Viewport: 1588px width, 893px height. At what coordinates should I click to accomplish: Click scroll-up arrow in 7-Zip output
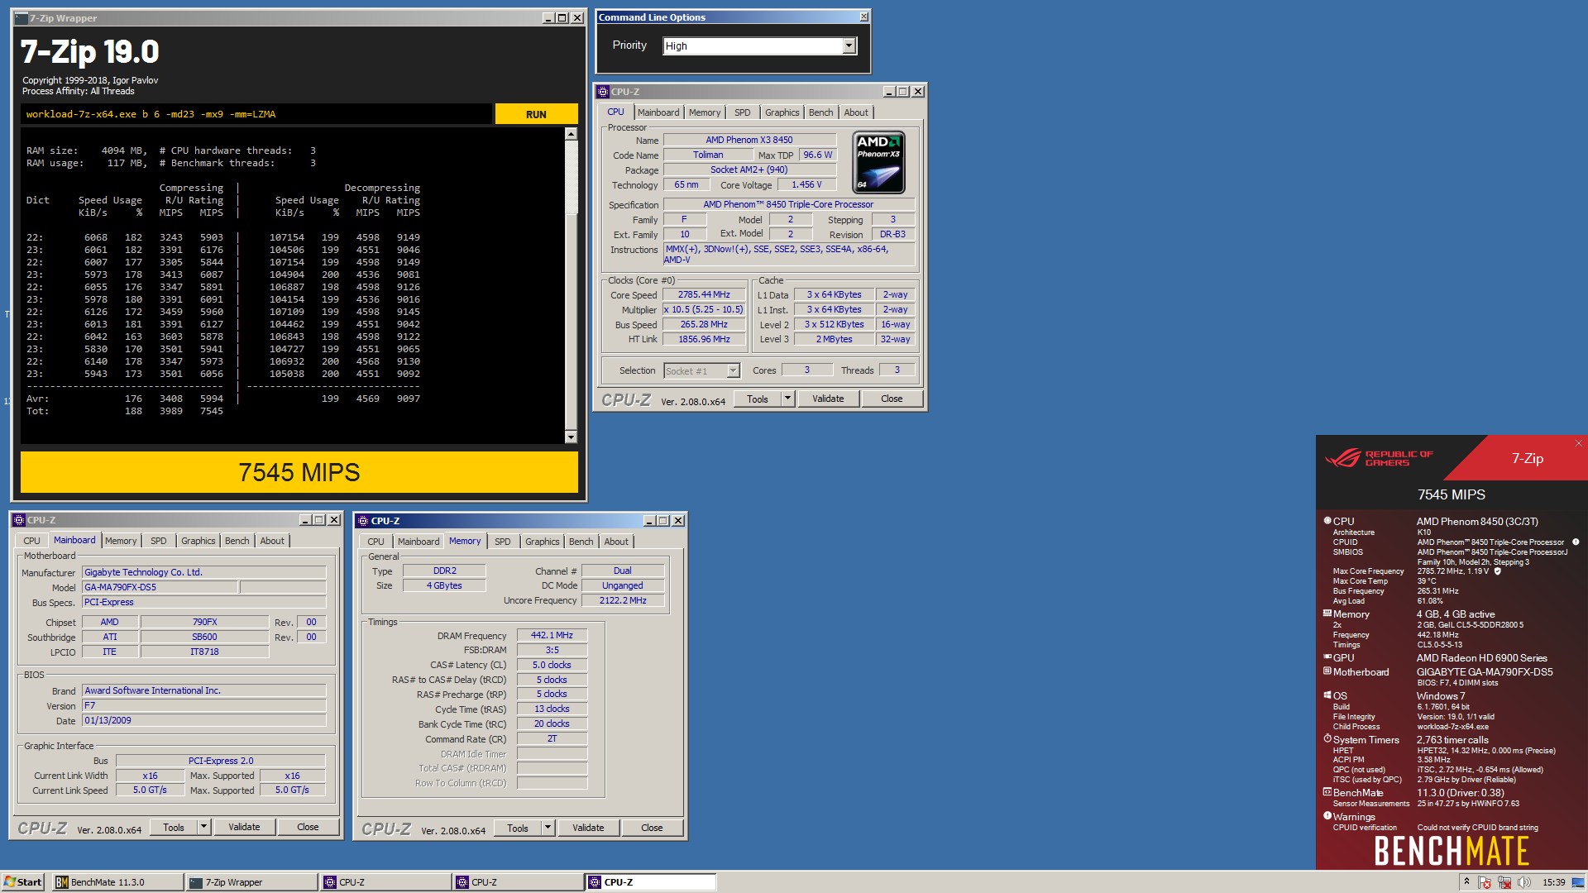[x=571, y=133]
